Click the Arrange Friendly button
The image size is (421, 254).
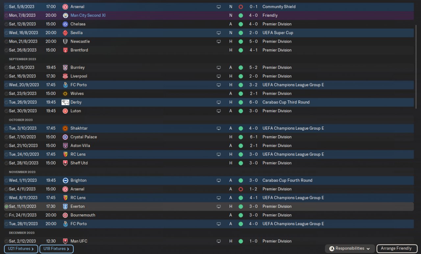pyautogui.click(x=396, y=249)
